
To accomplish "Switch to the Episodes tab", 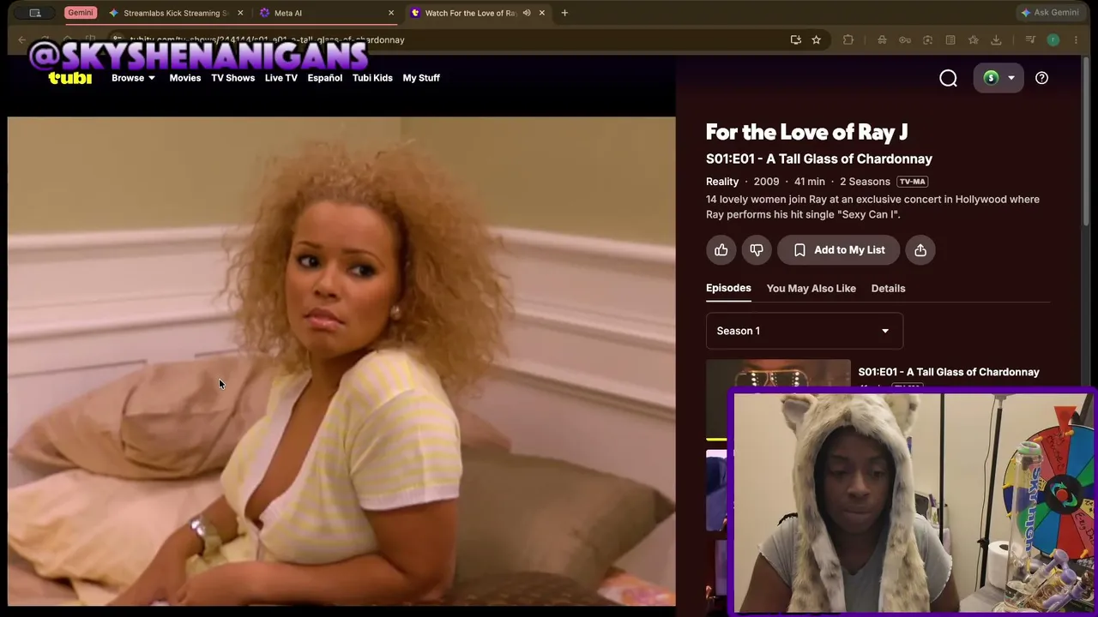I will tap(728, 288).
